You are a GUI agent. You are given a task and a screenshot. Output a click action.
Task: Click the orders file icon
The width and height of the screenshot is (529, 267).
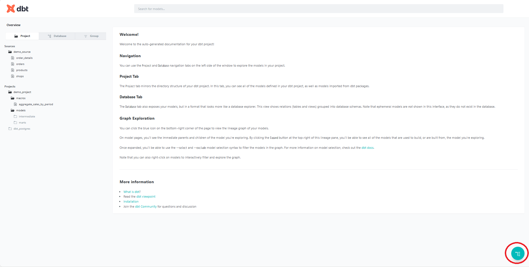click(13, 64)
